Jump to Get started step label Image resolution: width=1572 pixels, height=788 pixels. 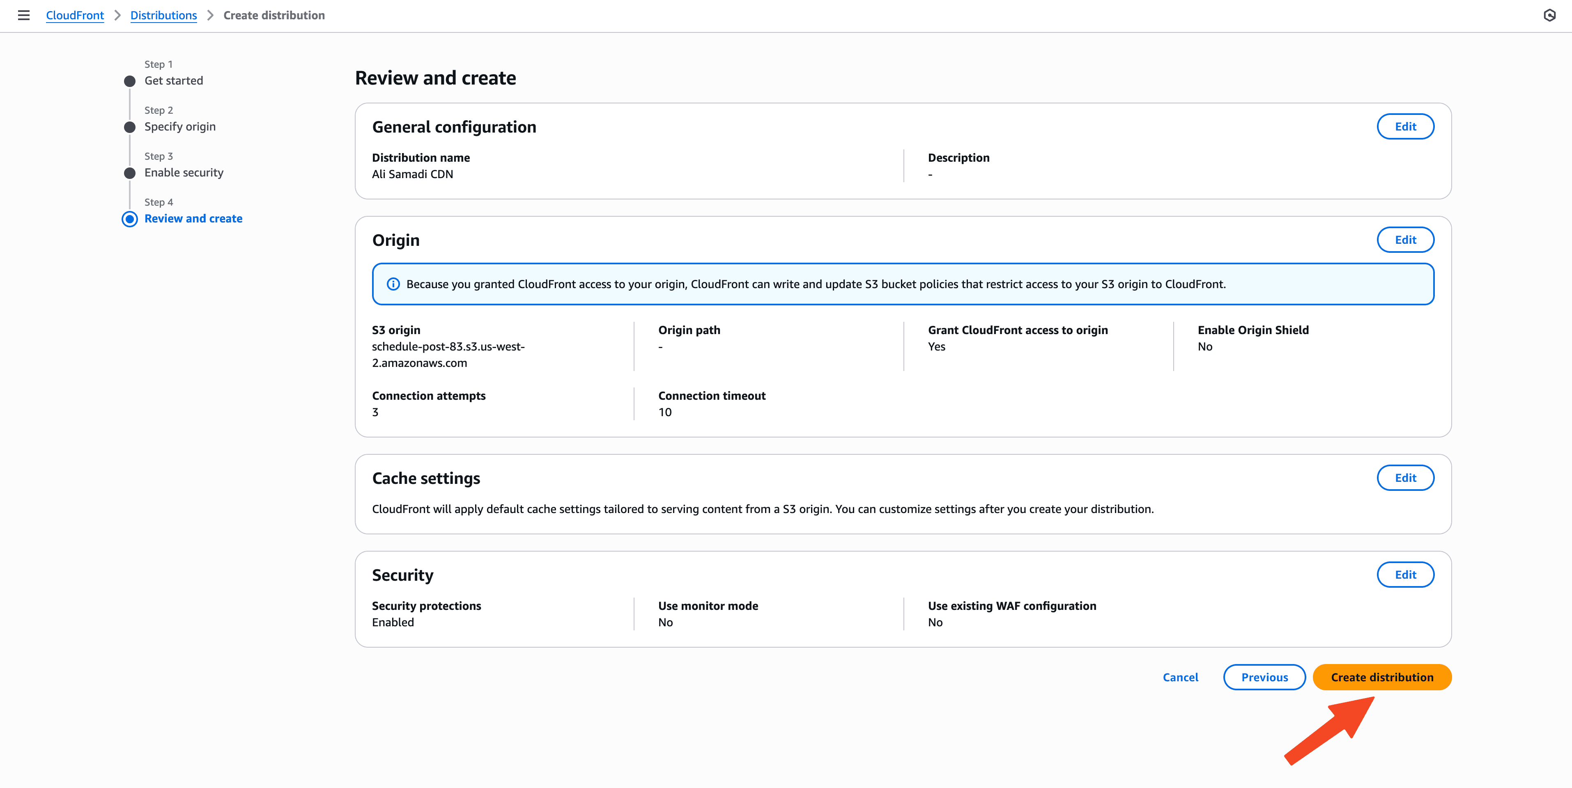(x=174, y=80)
